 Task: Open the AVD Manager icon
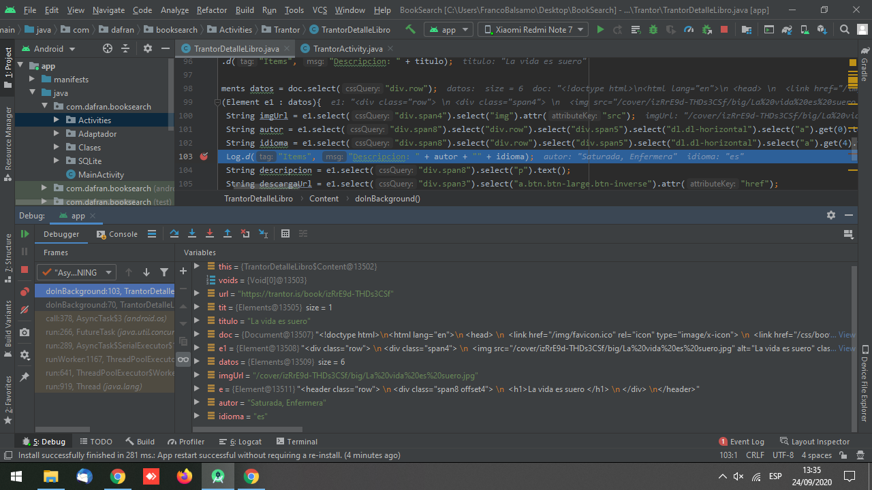click(803, 29)
